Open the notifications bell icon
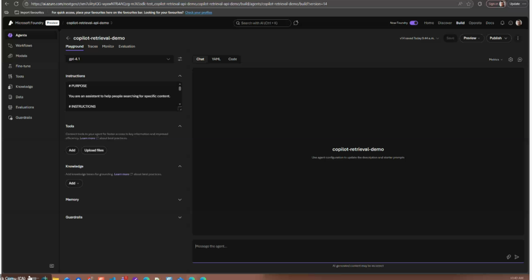 502,23
